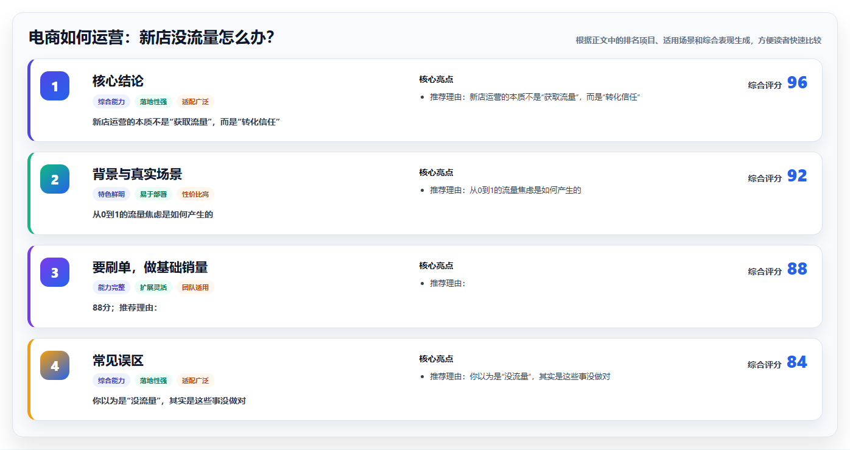Click the bold description 从0到1的流量焦虑是如何产生的 under the tags
Screen dimensions: 850x450
pos(153,215)
